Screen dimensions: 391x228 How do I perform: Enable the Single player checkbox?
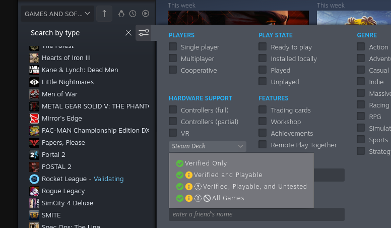click(173, 47)
